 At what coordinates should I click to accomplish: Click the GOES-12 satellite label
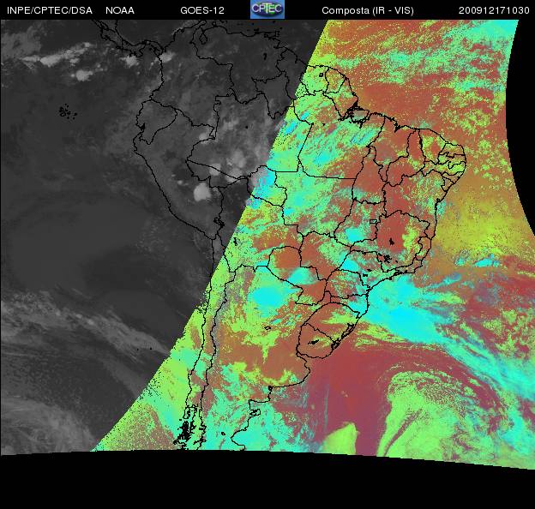pyautogui.click(x=202, y=10)
